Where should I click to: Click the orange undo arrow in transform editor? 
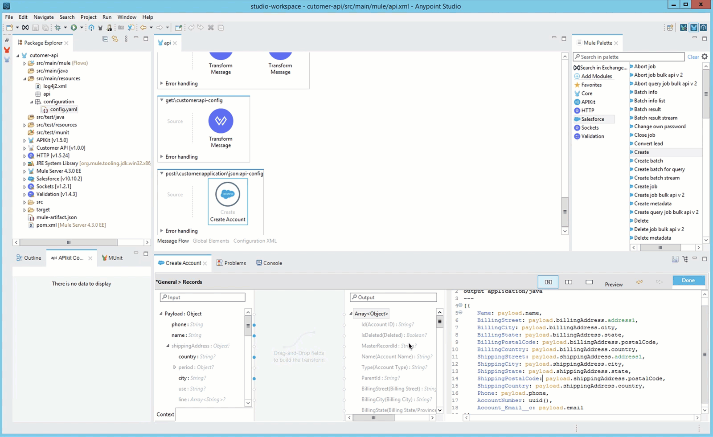pyautogui.click(x=639, y=282)
